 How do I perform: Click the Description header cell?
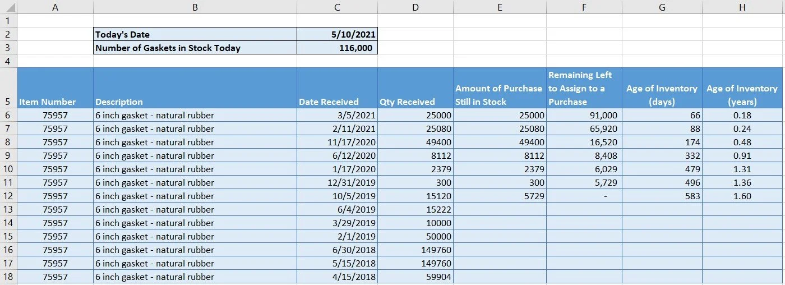coord(195,88)
